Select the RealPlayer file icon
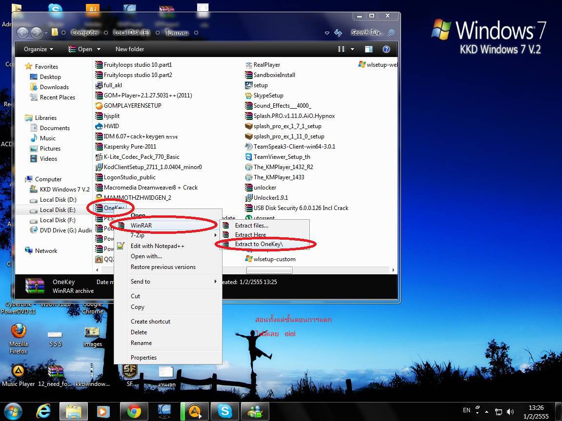This screenshot has height=421, width=562. (249, 65)
